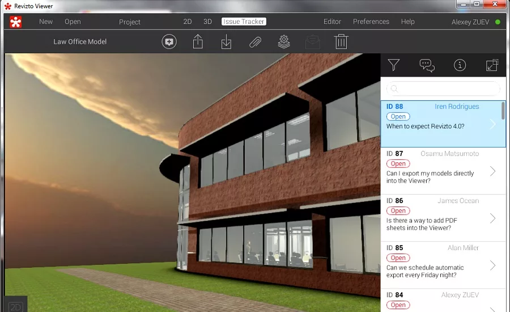
Task: Click the download/import issues icon
Action: tap(226, 41)
